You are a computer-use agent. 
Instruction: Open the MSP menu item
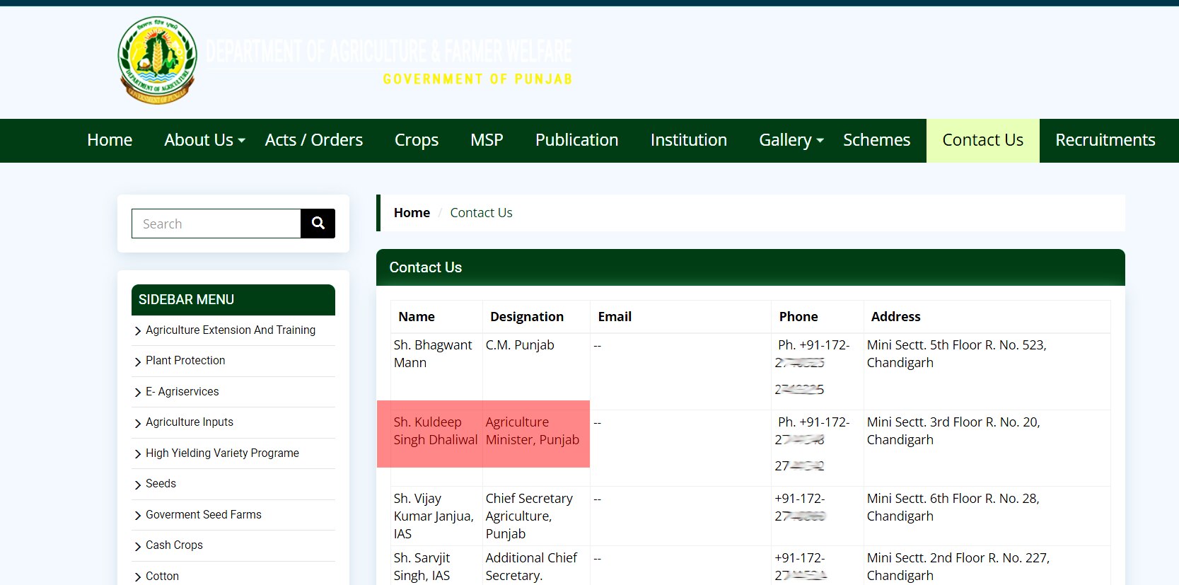(x=487, y=140)
